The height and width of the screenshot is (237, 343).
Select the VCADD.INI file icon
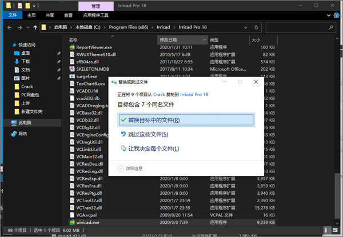(72, 91)
